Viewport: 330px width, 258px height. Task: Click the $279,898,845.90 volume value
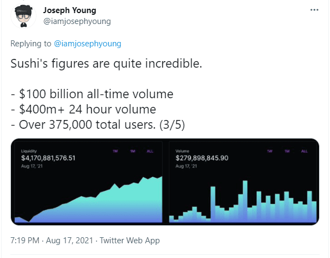pos(202,158)
